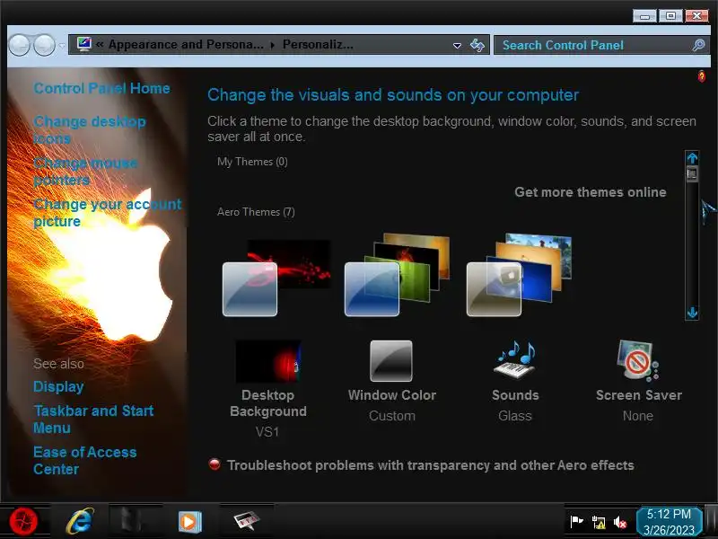
Task: Click the Control Panel icon in address bar
Action: 83,44
